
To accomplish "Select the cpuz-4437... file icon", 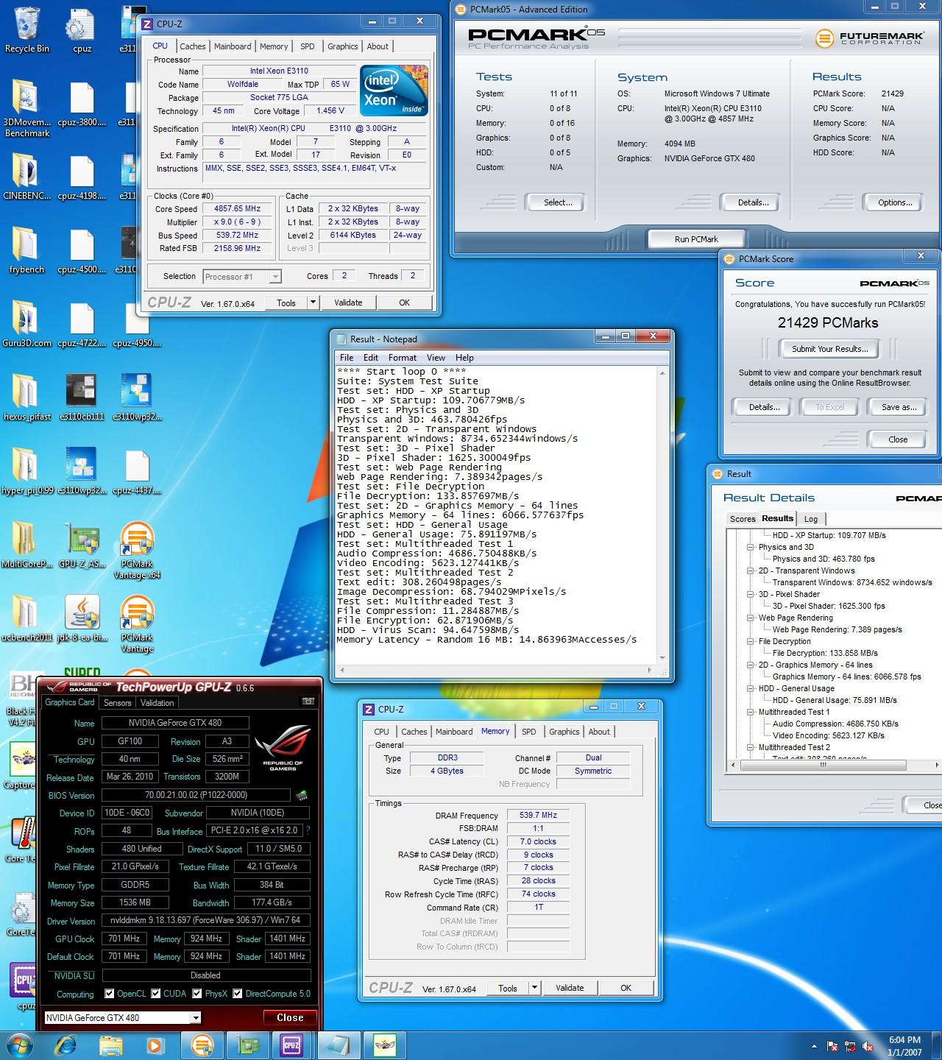I will click(x=137, y=471).
